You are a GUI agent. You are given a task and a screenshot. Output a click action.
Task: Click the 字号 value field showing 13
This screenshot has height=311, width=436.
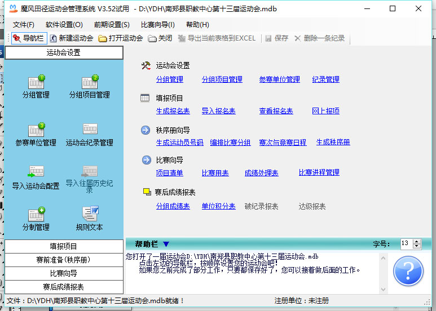407,244
